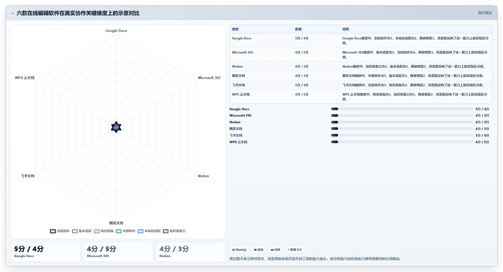Click the 腾讯文档 progress bar
503x272 pixels.
402,129
